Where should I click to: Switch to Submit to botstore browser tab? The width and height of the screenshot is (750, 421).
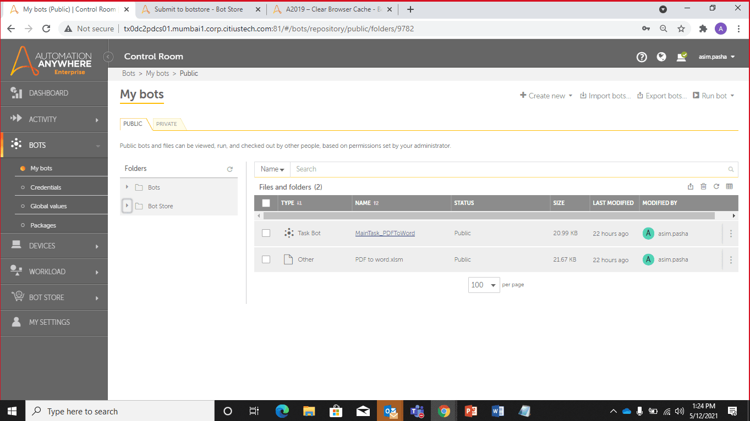coord(198,9)
